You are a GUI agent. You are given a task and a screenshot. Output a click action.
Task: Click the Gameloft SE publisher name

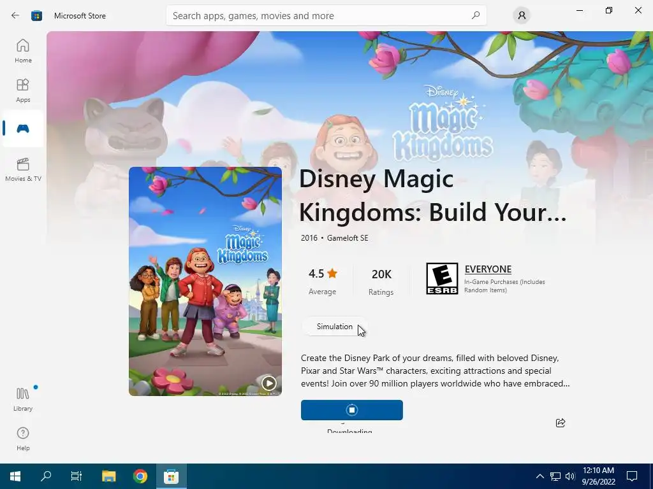[348, 238]
